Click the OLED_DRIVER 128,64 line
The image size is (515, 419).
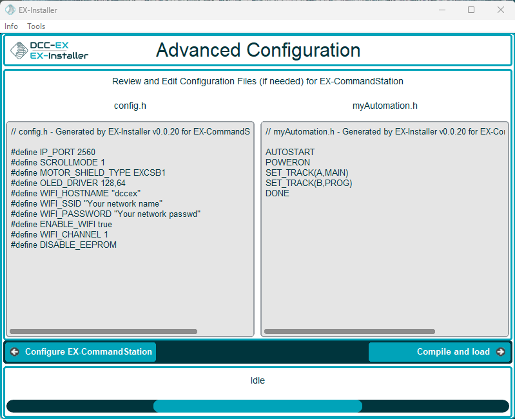coord(68,183)
